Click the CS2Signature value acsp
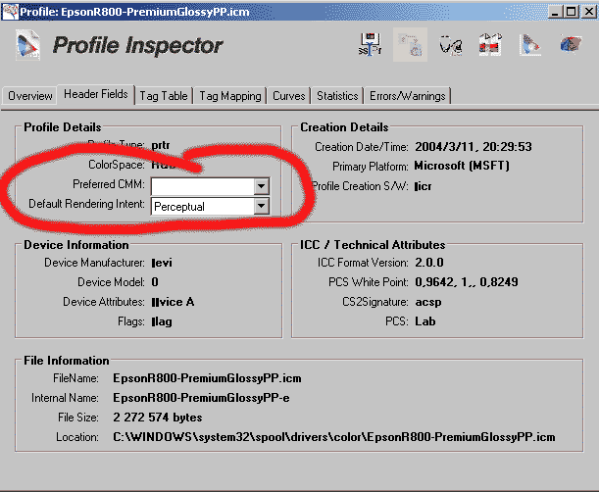The height and width of the screenshot is (492, 599). click(x=428, y=302)
